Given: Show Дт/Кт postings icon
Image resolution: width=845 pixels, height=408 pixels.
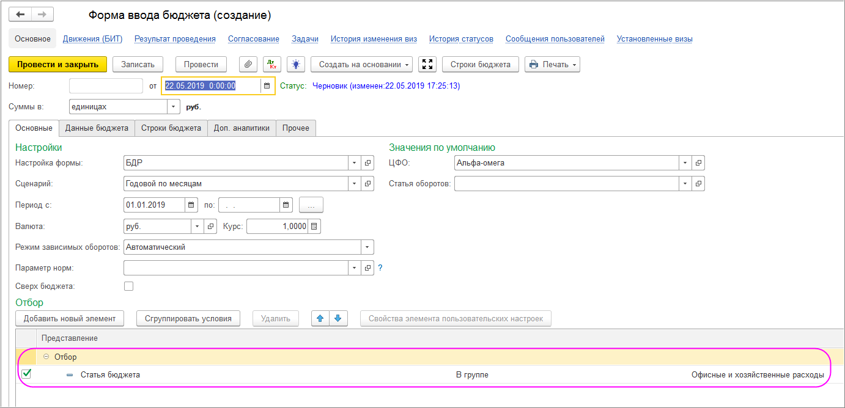Looking at the screenshot, I should pos(272,64).
